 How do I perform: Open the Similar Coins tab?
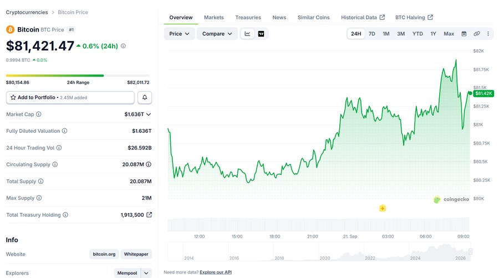click(x=313, y=18)
